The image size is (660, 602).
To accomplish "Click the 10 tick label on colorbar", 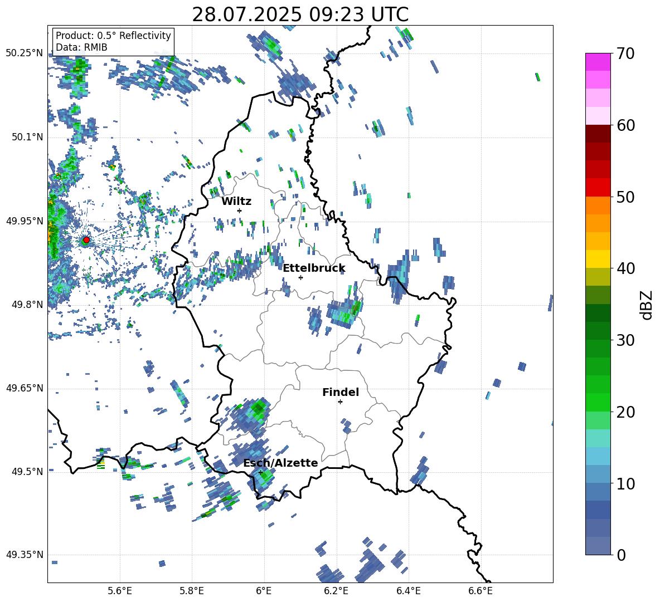I will (625, 483).
